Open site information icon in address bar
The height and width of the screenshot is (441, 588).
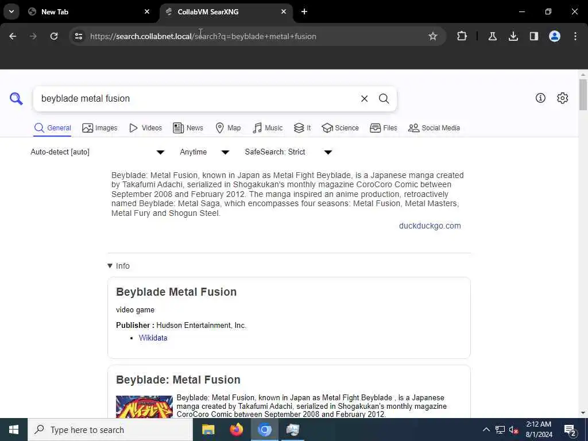click(78, 36)
